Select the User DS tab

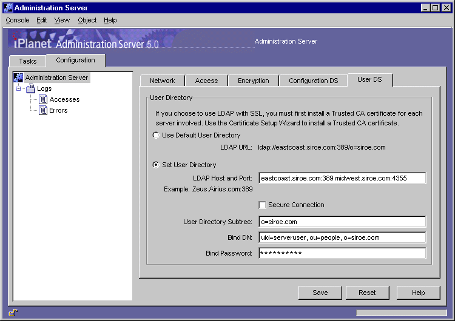click(x=369, y=80)
